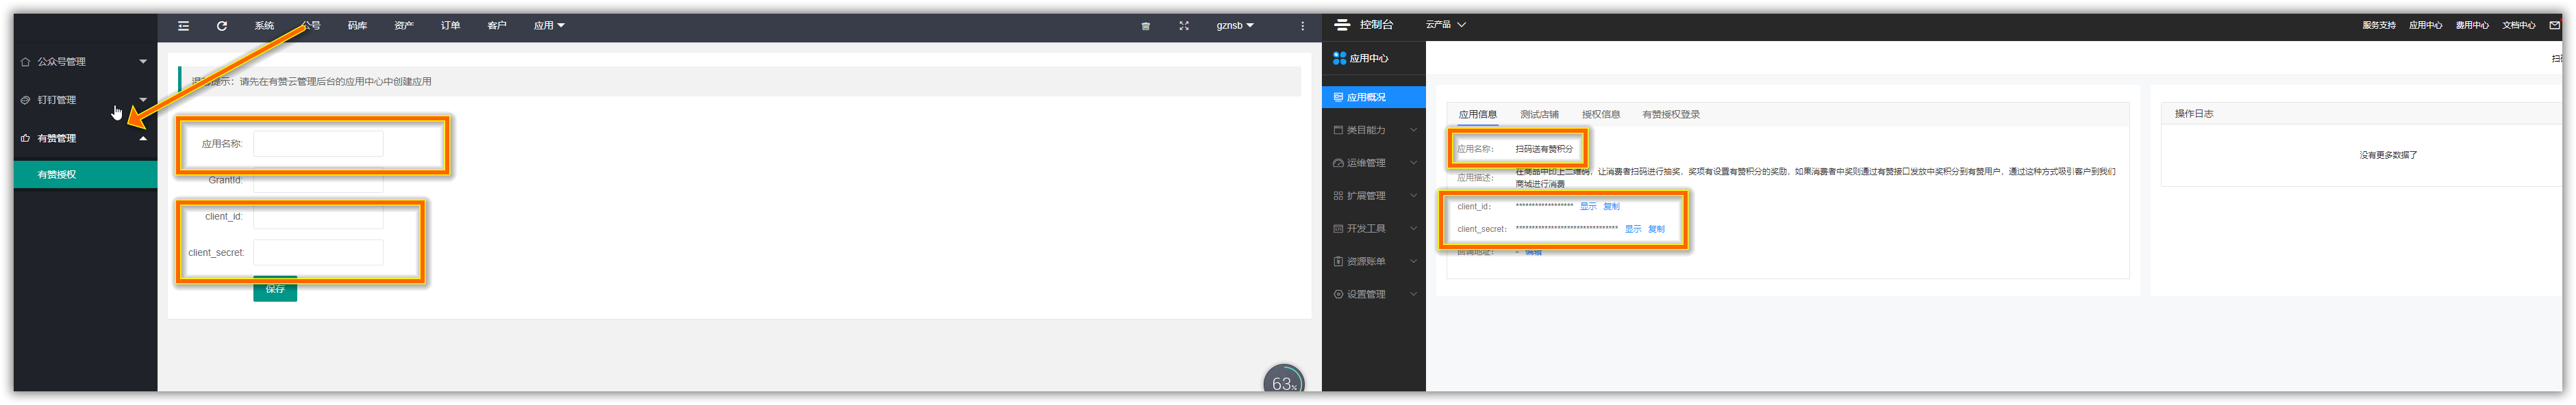Screen dimensions: 2576x405
Task: Click the 资源账单 clipboard icon
Action: 1338,262
